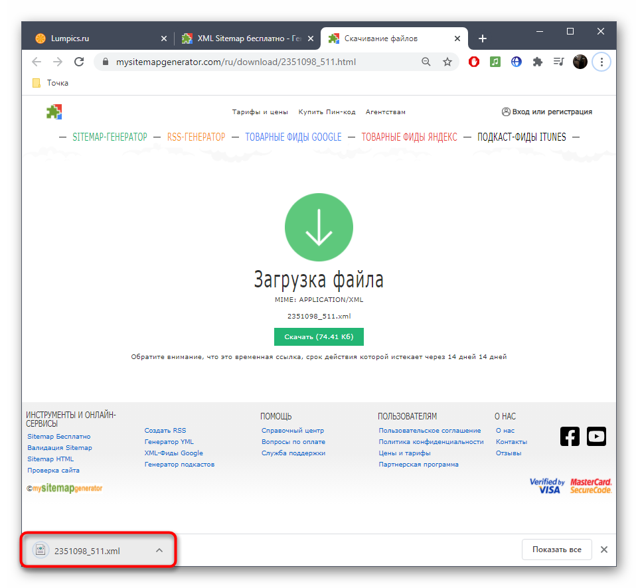Open SITEMAP-ГЕНЕРАТОР menu item
Screen dimensions: 638x588
pyautogui.click(x=110, y=137)
